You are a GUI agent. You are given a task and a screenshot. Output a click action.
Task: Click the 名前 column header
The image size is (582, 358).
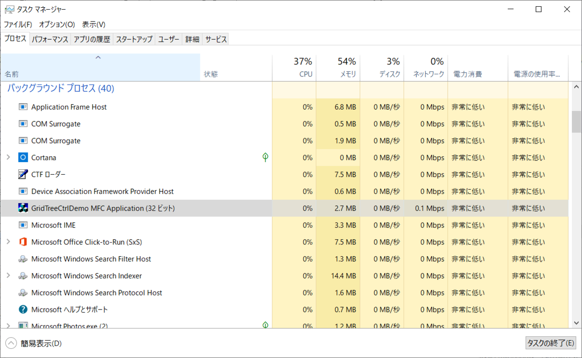tap(100, 67)
